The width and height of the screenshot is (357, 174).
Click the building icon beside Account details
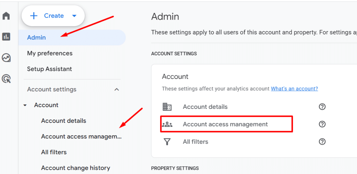click(167, 107)
